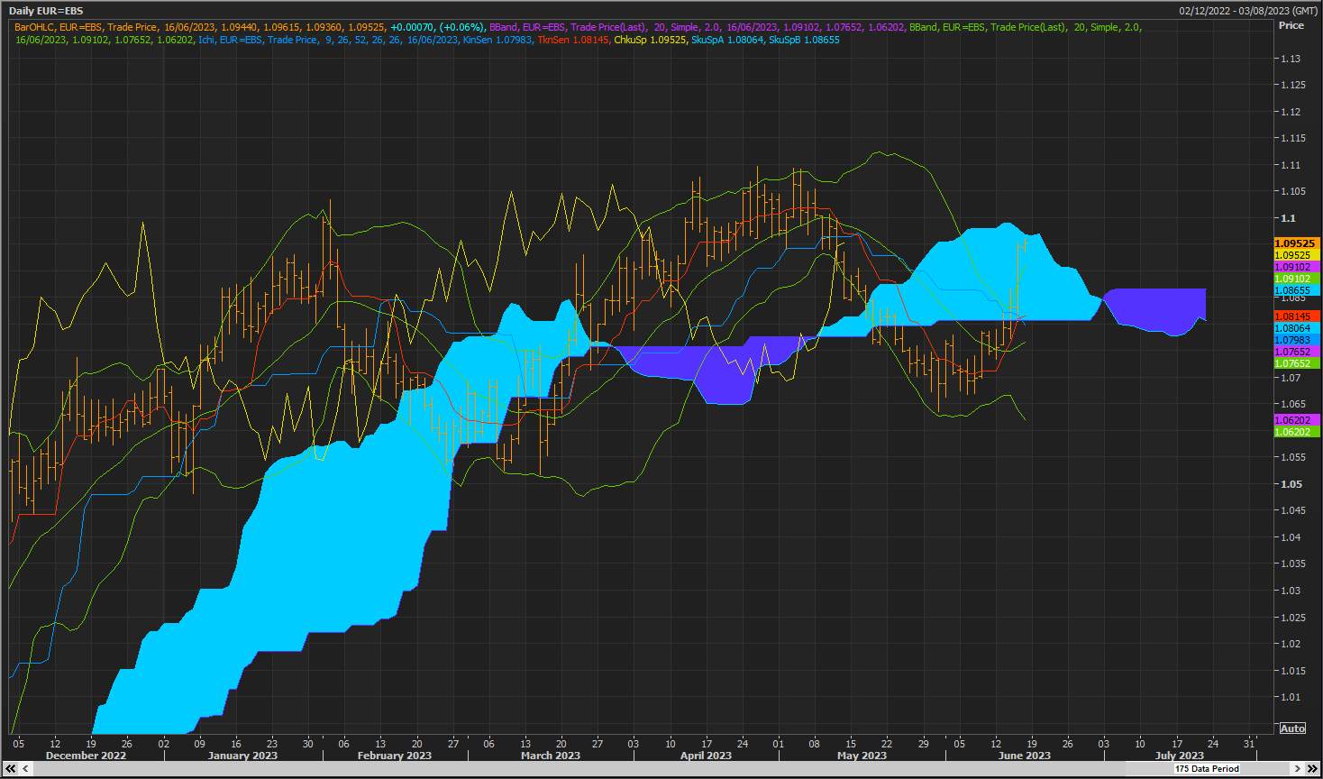This screenshot has width=1323, height=779.
Task: Click the May 2023 label on time axis
Action: coord(862,756)
